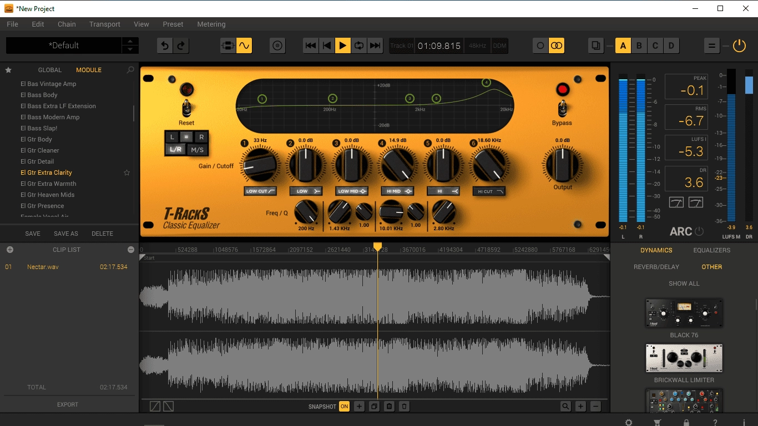The width and height of the screenshot is (758, 426).
Task: Click the SAVE preset button
Action: pos(33,234)
